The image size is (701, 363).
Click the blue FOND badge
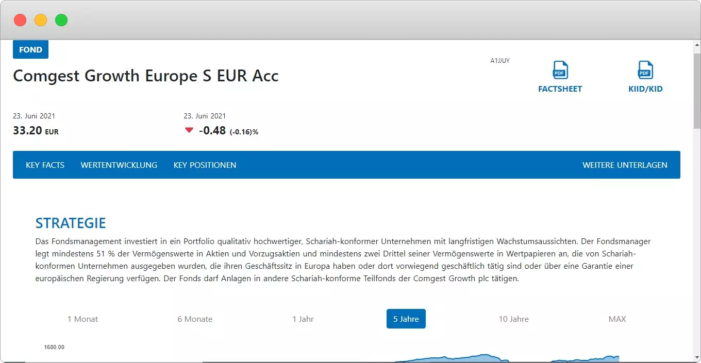pos(30,50)
